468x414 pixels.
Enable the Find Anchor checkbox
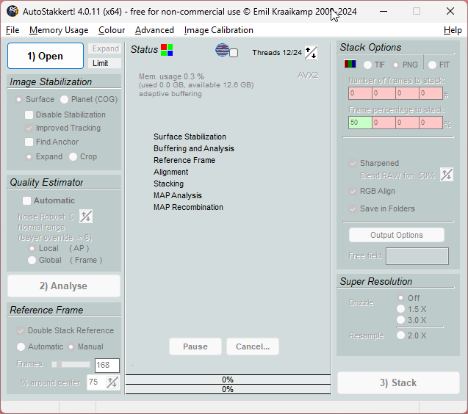pyautogui.click(x=29, y=142)
